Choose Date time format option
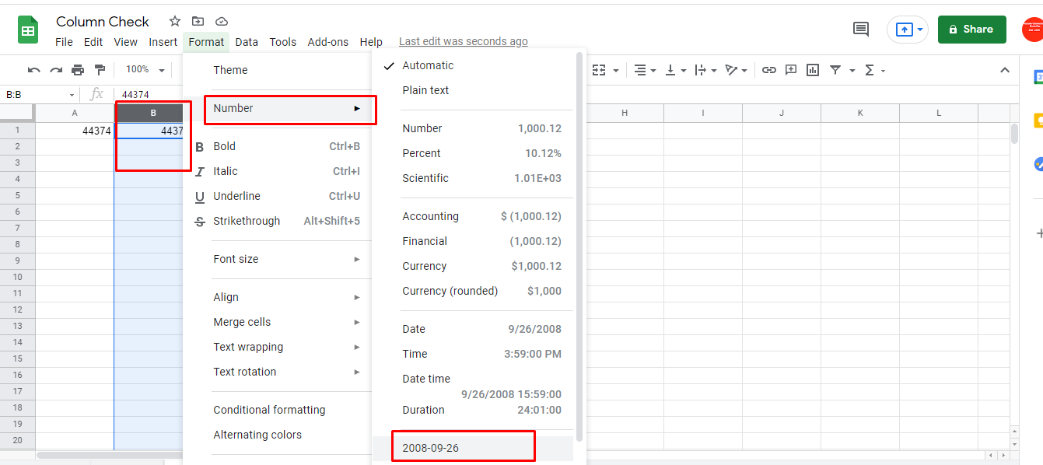This screenshot has height=465, width=1043. 474,385
